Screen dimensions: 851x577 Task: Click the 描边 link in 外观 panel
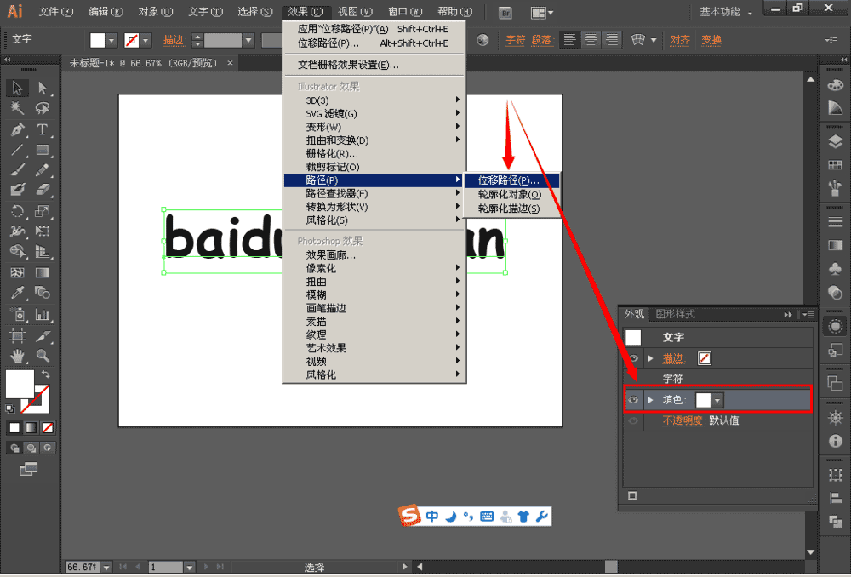673,358
